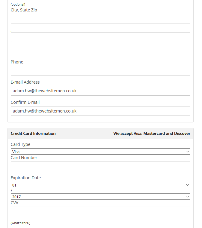The height and width of the screenshot is (228, 202).
Task: Click the CVV input field
Action: tap(100, 211)
